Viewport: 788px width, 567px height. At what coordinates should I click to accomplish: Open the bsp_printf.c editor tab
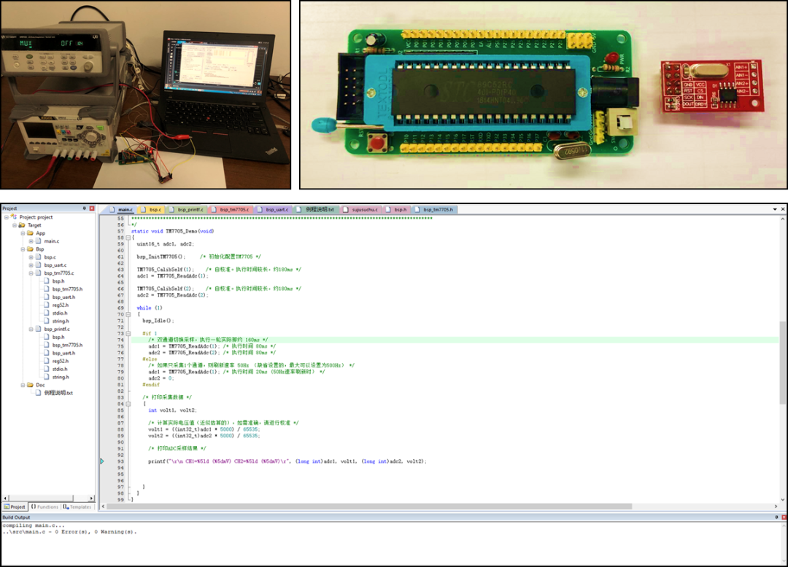tap(187, 210)
